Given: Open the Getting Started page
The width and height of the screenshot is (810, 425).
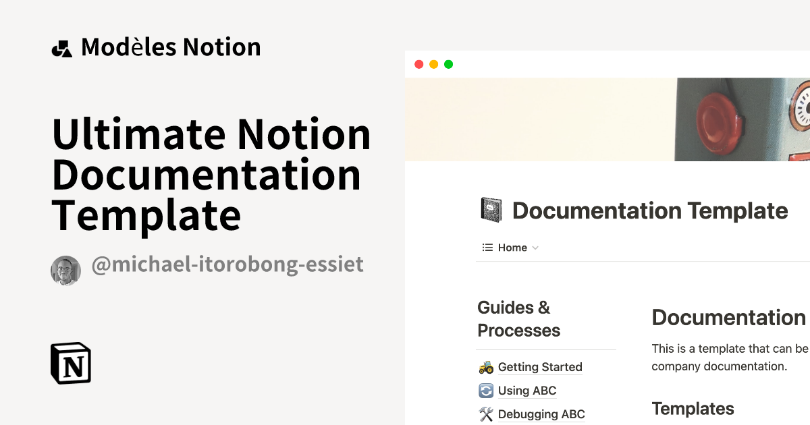Looking at the screenshot, I should (540, 366).
